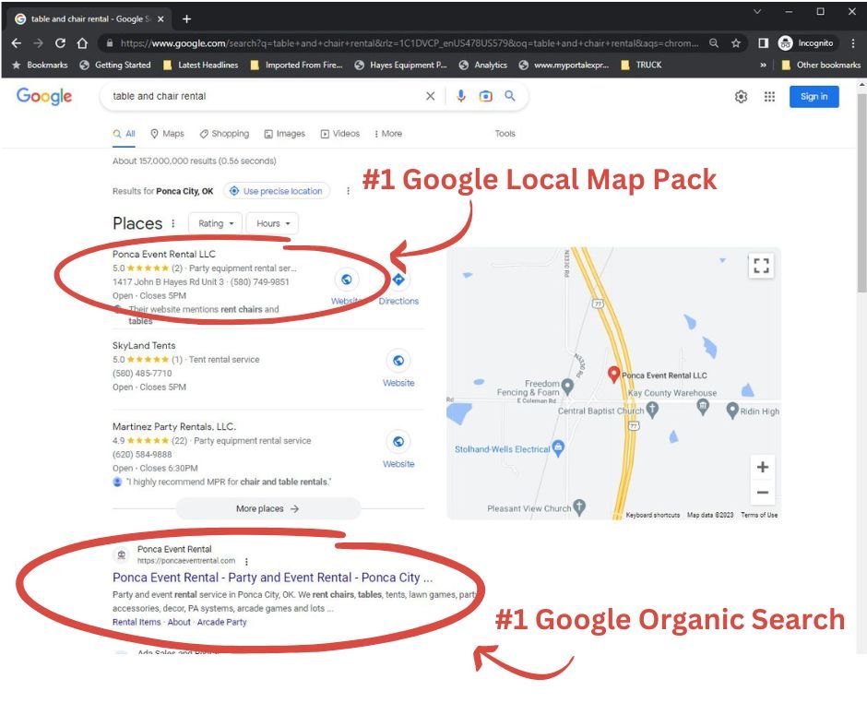This screenshot has width=867, height=727.
Task: Open Google settings gear
Action: coord(741,97)
